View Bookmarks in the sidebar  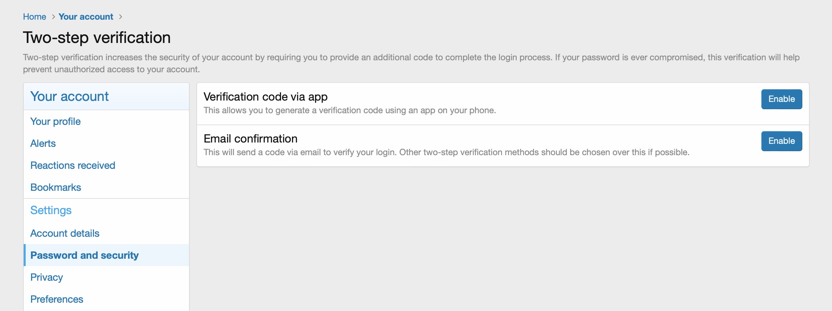[56, 187]
